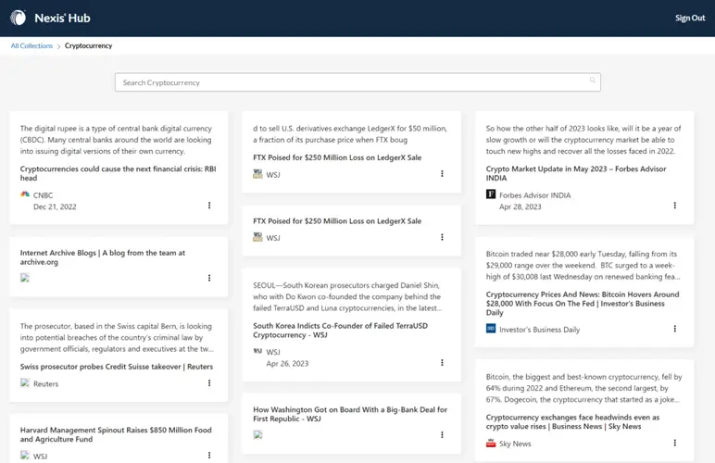
Task: Open options menu for first FTX LedgerX card
Action: (x=442, y=174)
